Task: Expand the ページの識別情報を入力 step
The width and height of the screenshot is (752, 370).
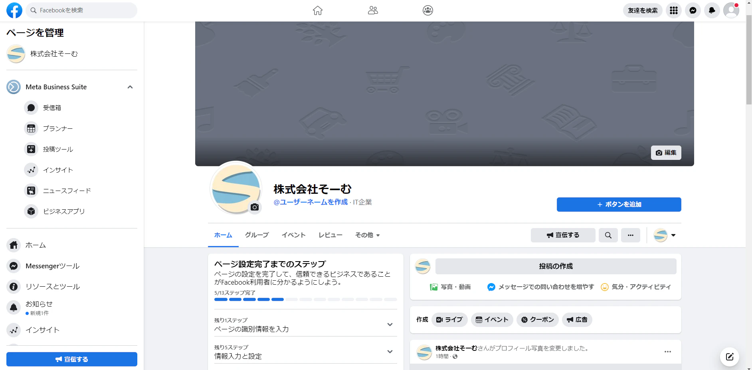Action: [390, 325]
